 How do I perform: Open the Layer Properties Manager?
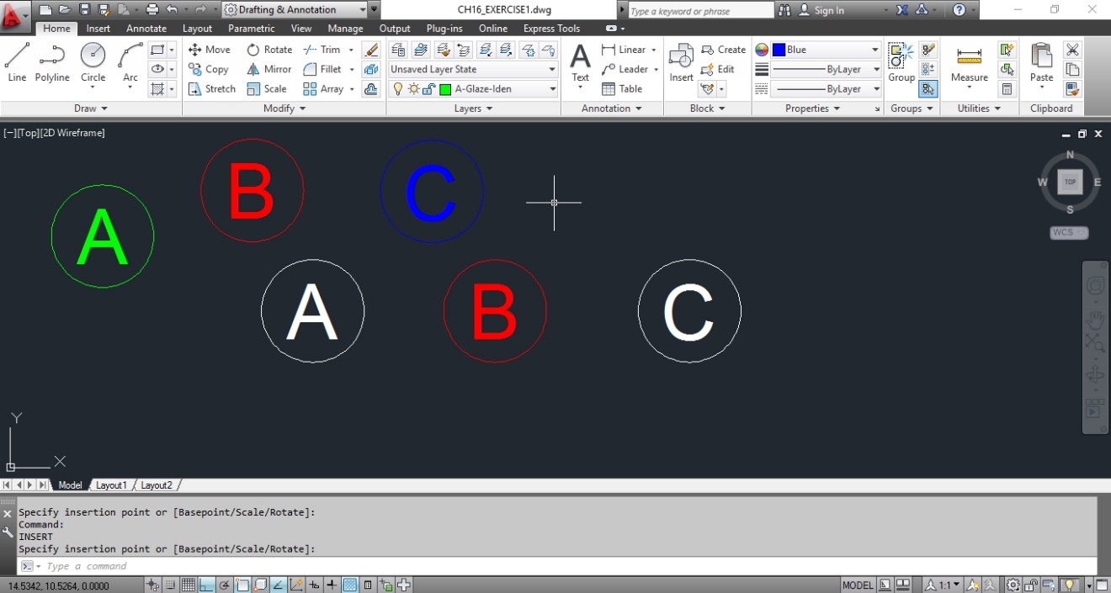[397, 50]
